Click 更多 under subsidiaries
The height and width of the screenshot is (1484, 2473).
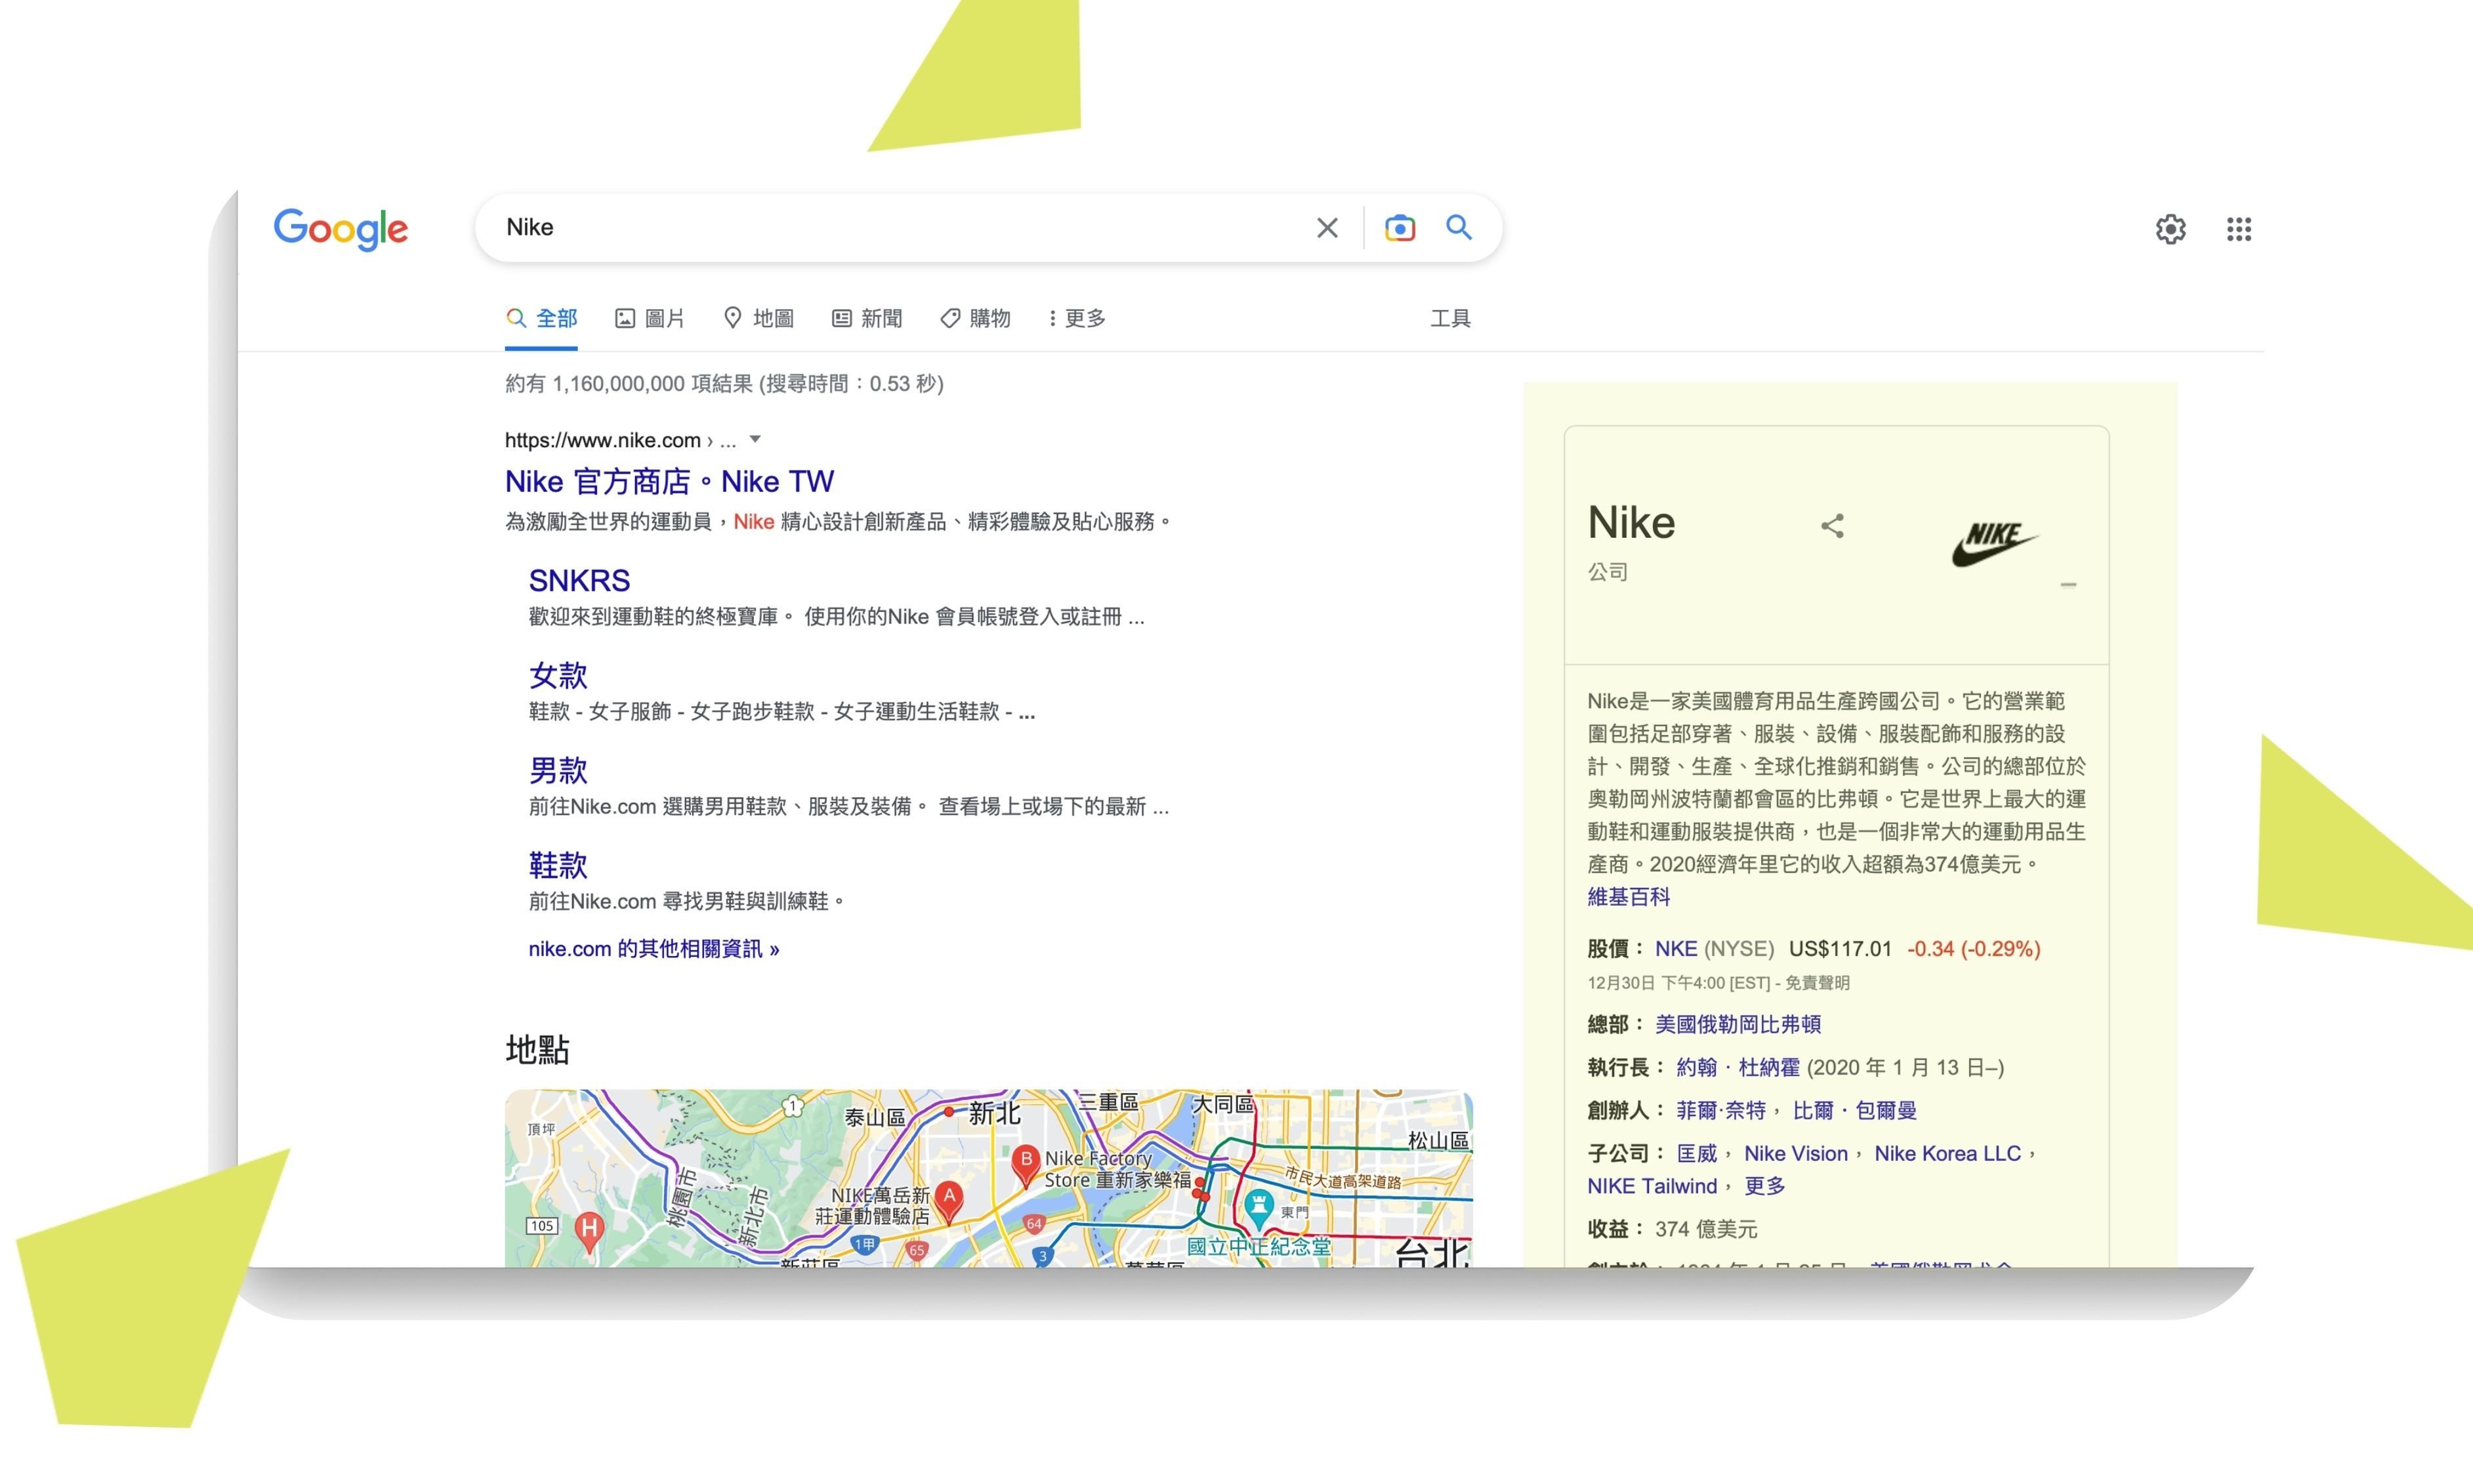(x=1764, y=1186)
